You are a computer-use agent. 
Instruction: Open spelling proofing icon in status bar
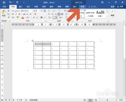tap(26, 100)
